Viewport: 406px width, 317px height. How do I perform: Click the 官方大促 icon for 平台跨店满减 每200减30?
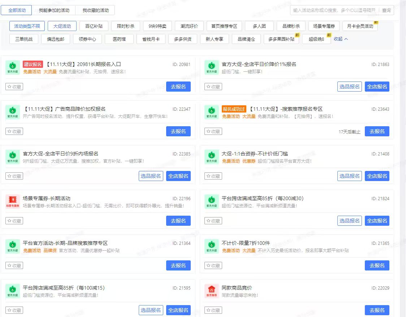pos(212,202)
